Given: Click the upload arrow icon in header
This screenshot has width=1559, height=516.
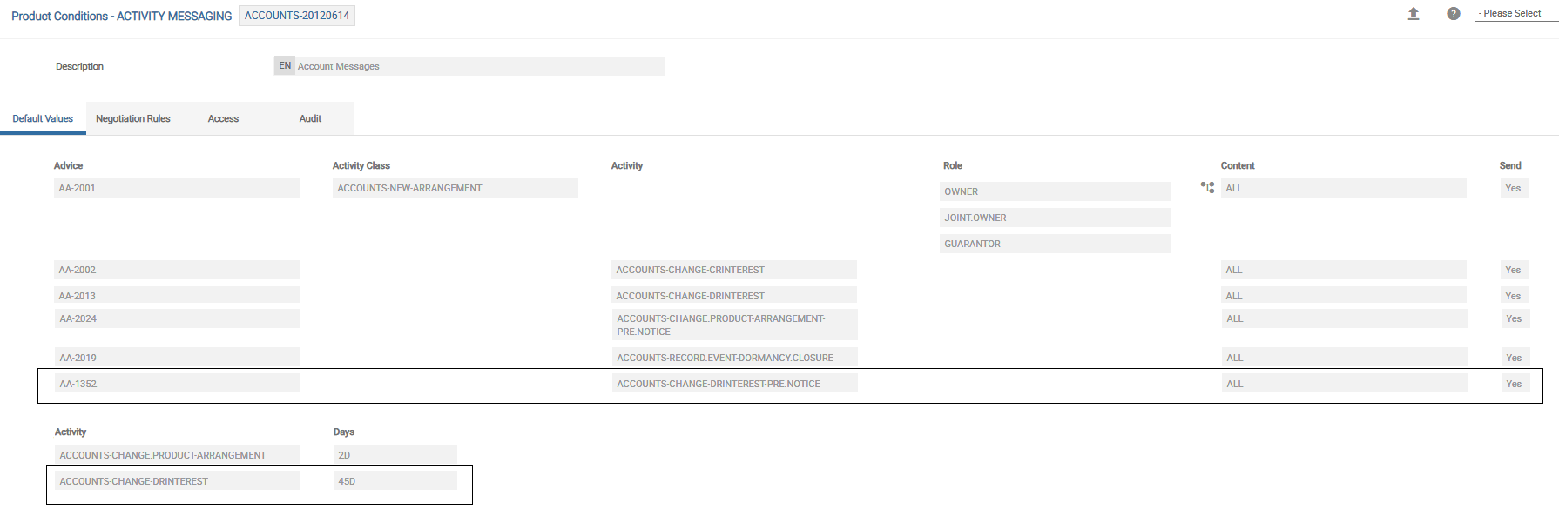Looking at the screenshot, I should tap(1414, 14).
